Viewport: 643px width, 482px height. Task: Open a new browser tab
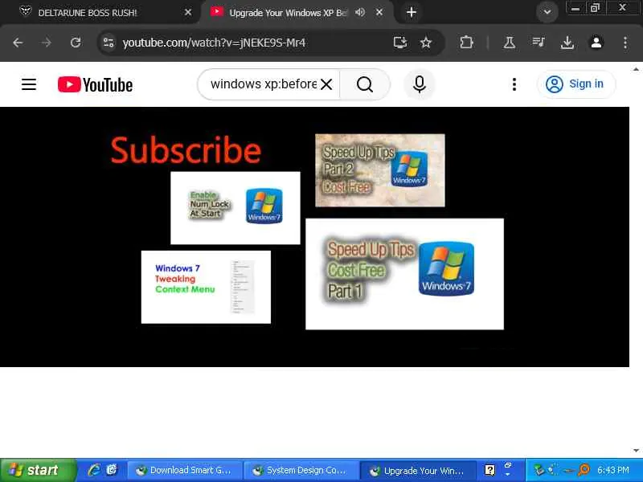point(412,12)
